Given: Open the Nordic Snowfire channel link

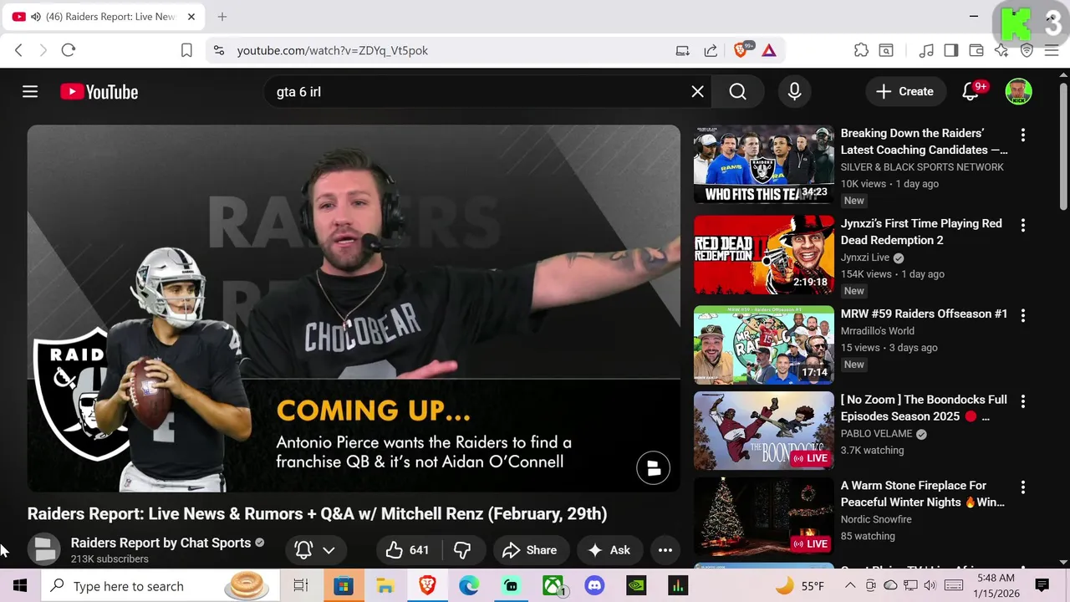Looking at the screenshot, I should (876, 519).
